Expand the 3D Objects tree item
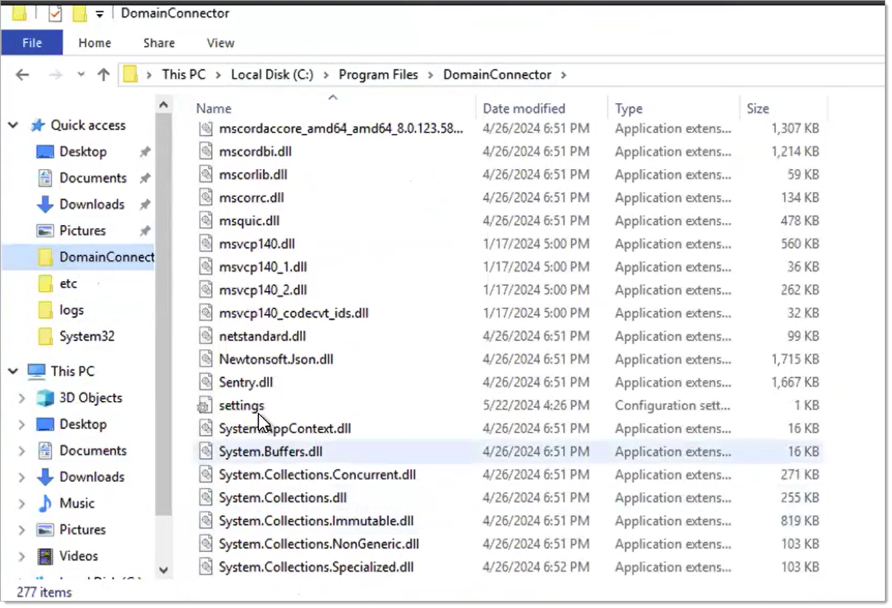This screenshot has height=608, width=892. (21, 398)
